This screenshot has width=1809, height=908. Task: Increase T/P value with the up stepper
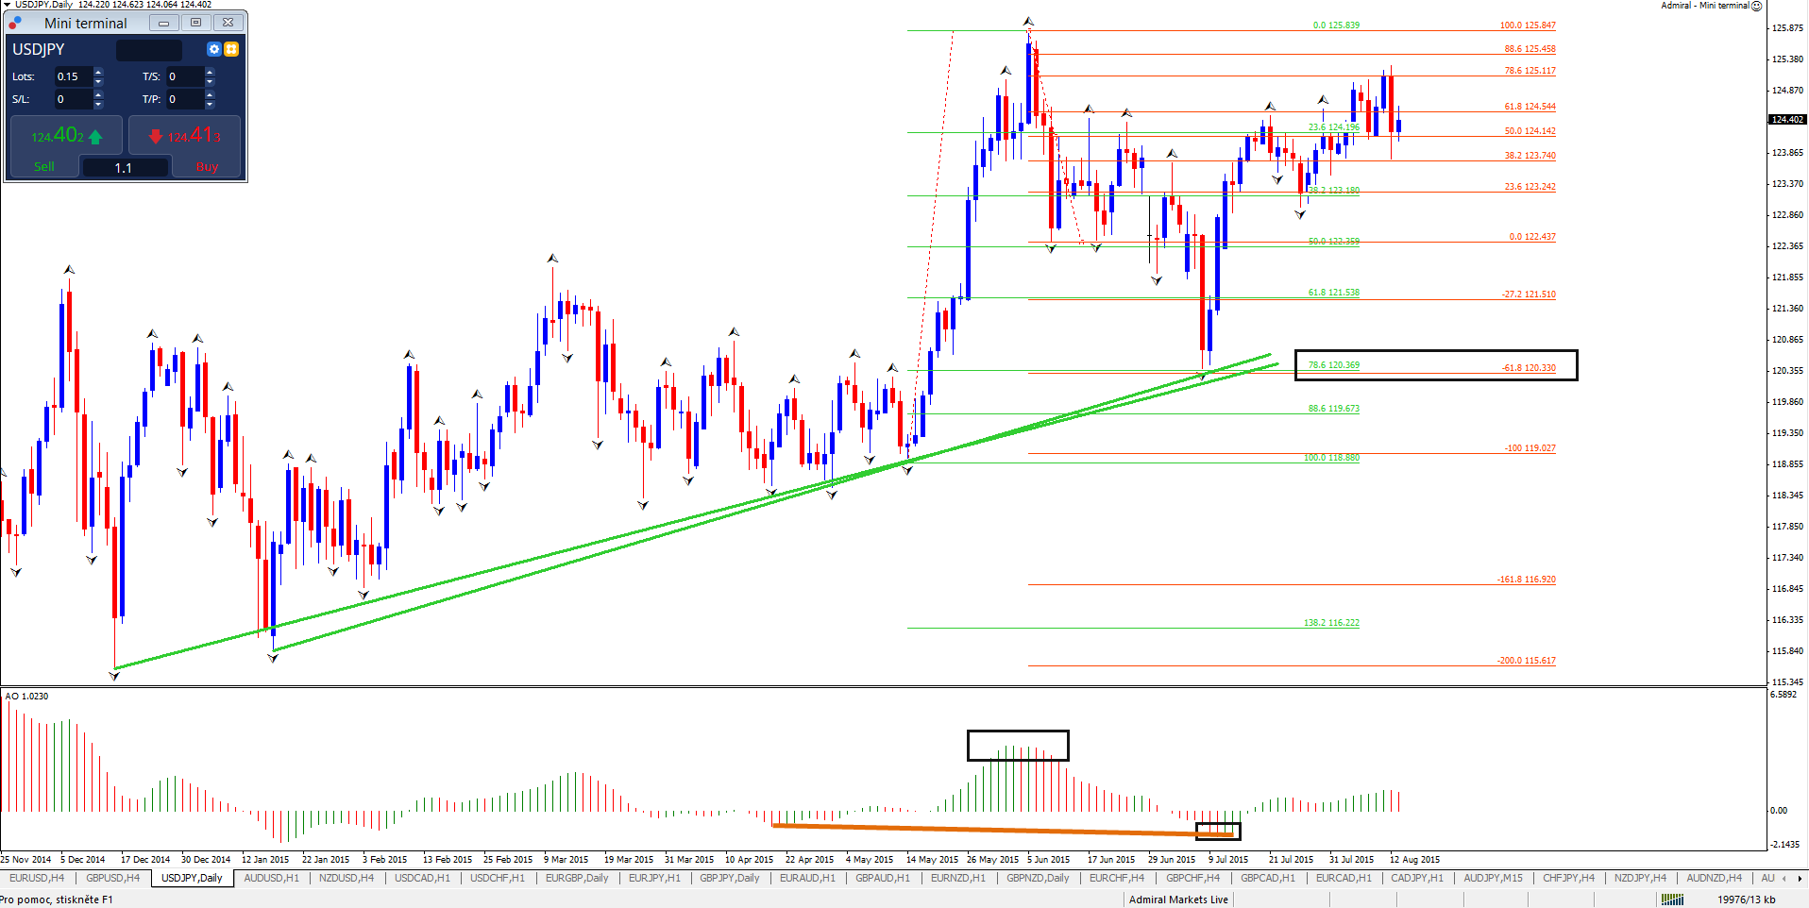[210, 94]
